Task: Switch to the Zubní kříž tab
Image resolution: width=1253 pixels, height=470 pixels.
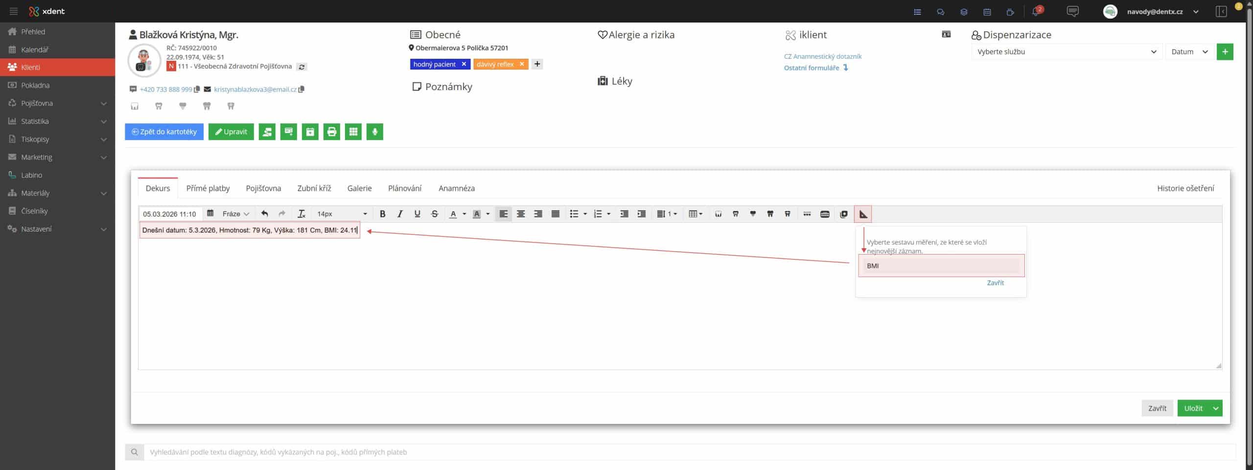Action: [314, 188]
